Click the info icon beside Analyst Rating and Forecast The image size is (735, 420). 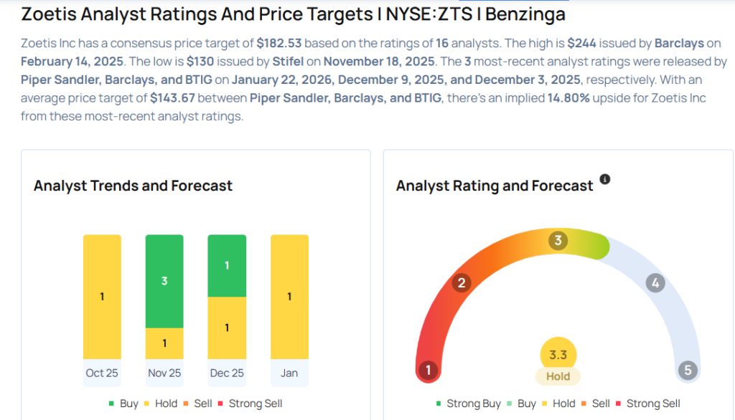coord(605,179)
